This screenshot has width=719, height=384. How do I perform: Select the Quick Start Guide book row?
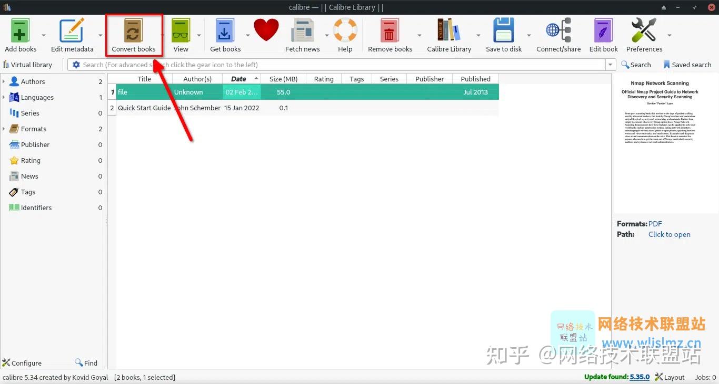(x=144, y=108)
